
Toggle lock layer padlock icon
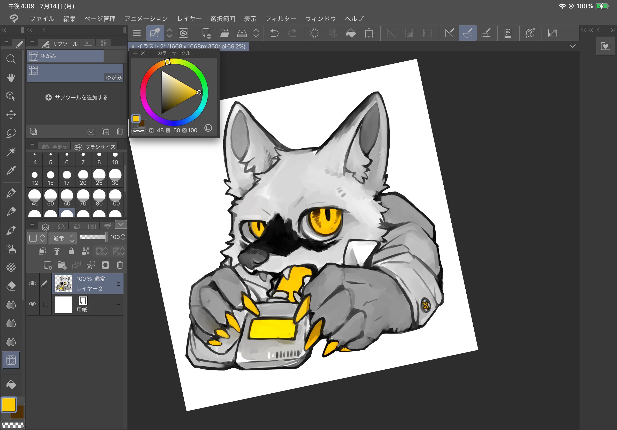tap(71, 251)
